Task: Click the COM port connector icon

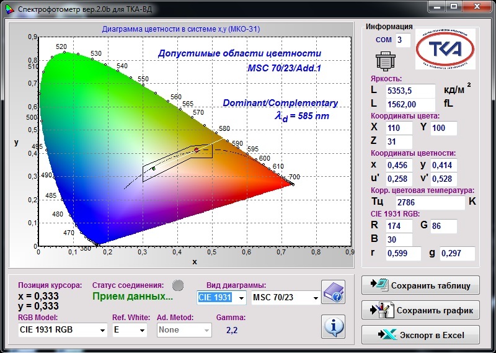Action: point(385,61)
